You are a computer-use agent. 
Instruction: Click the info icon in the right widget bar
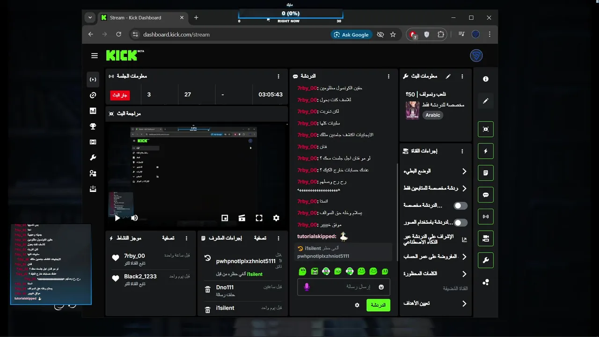486,79
